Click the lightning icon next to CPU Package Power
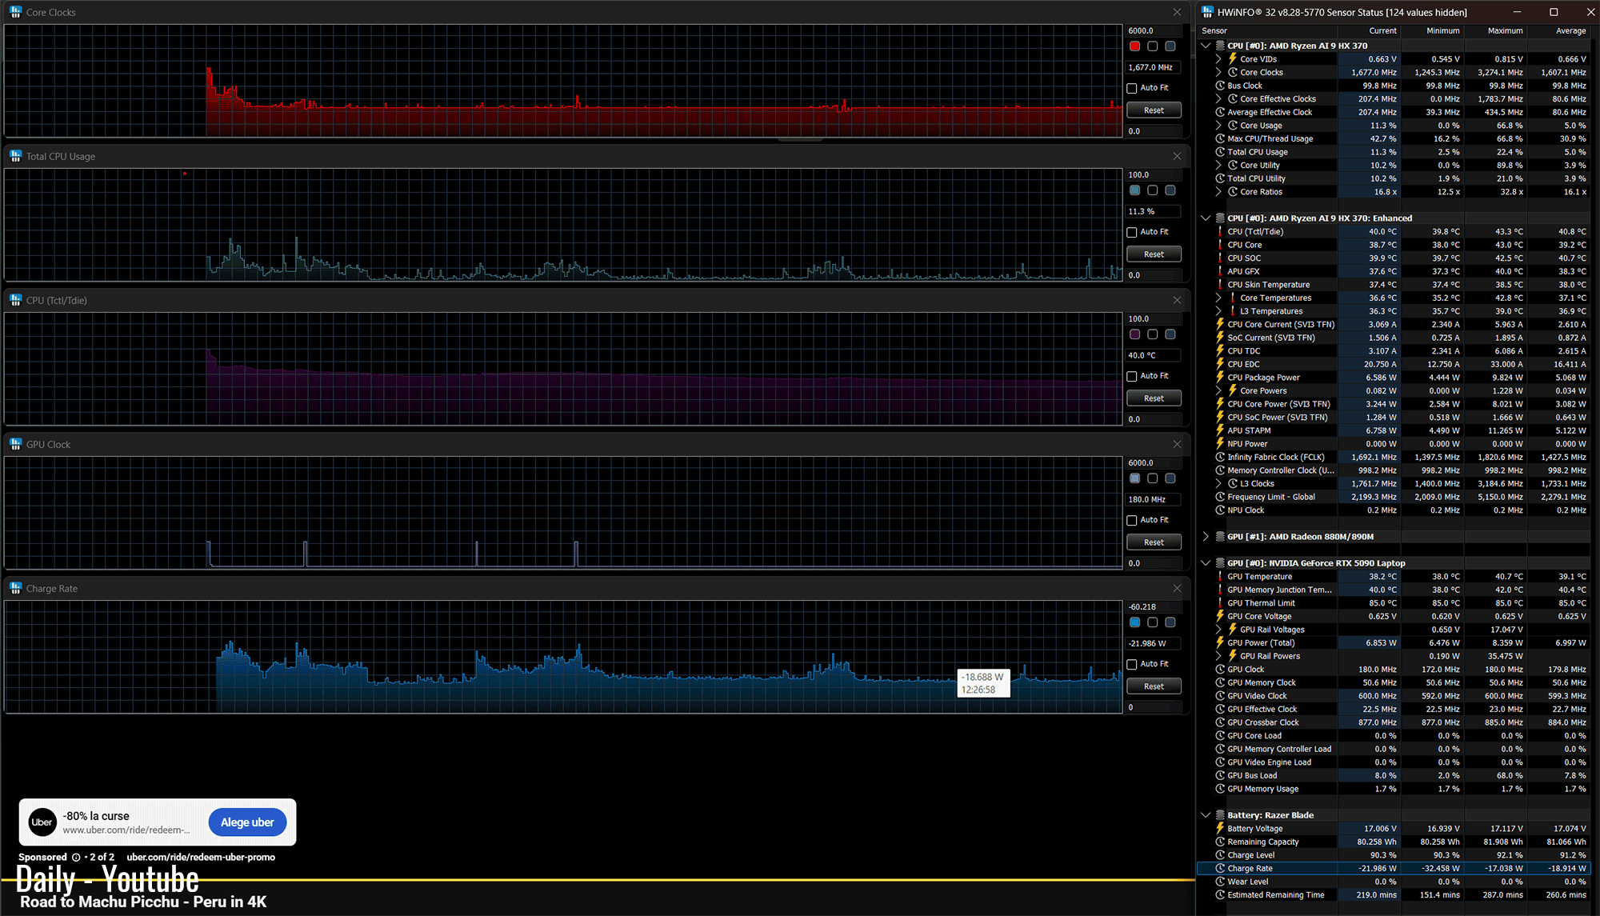Screen dimensions: 1600x916 pyautogui.click(x=1220, y=378)
